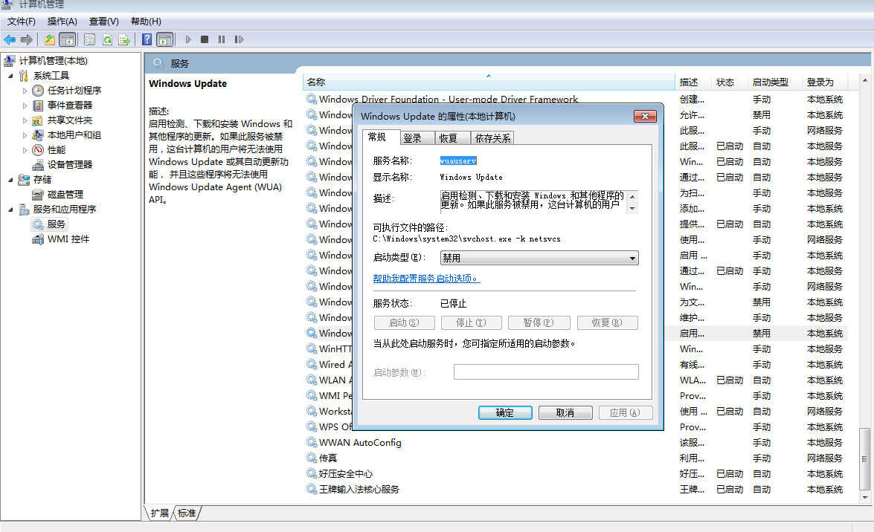Click the 事件查看器 book icon
874x532 pixels.
point(38,106)
